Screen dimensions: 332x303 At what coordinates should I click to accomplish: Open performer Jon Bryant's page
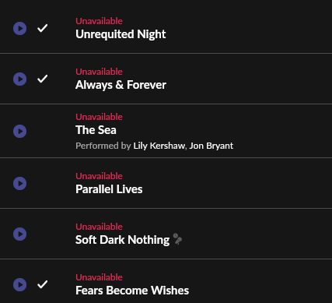pos(211,146)
